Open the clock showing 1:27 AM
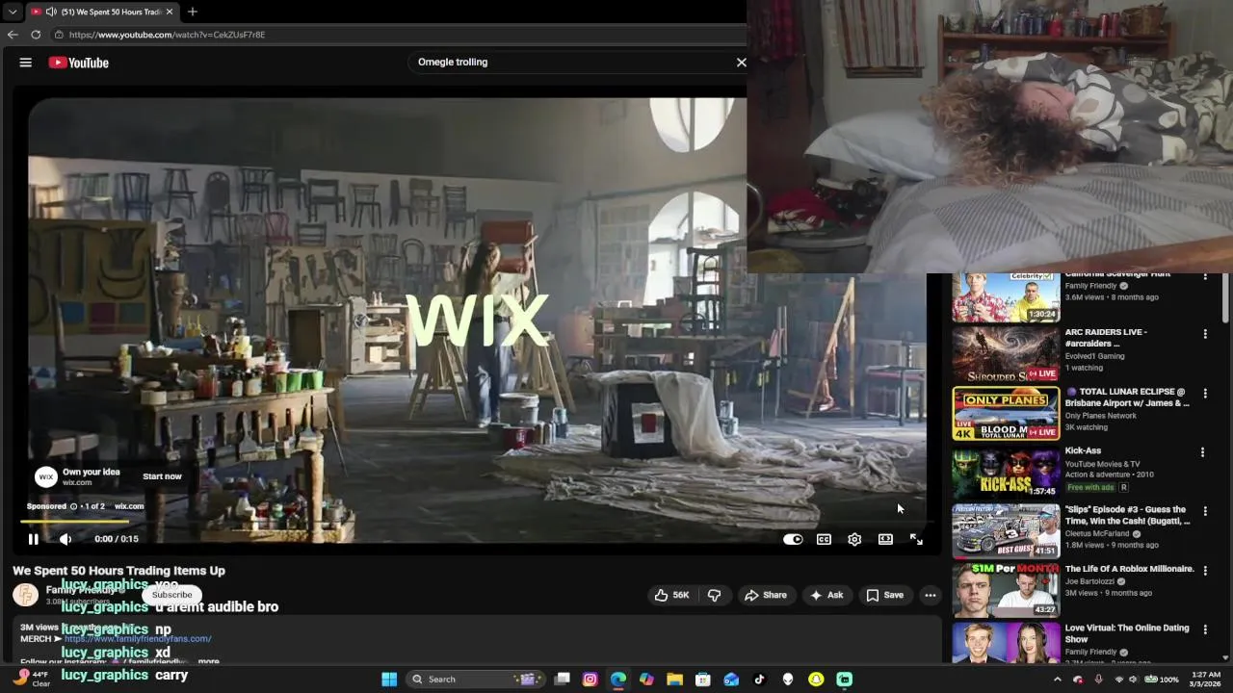This screenshot has width=1233, height=693. [x=1205, y=680]
